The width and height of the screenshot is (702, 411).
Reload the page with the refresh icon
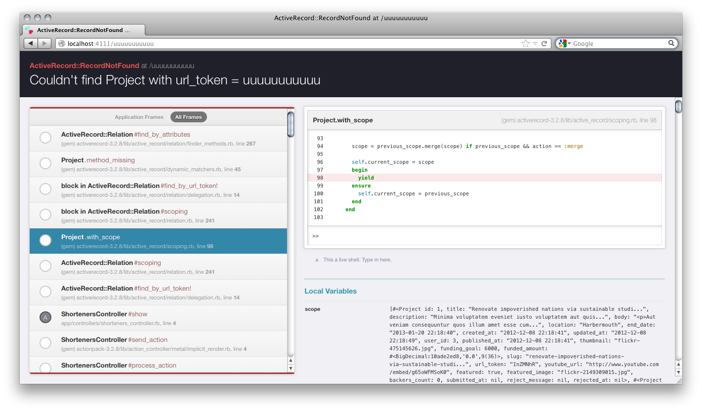click(544, 43)
